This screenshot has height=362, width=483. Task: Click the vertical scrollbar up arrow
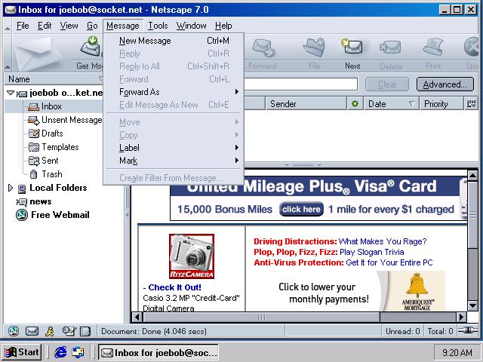click(472, 176)
